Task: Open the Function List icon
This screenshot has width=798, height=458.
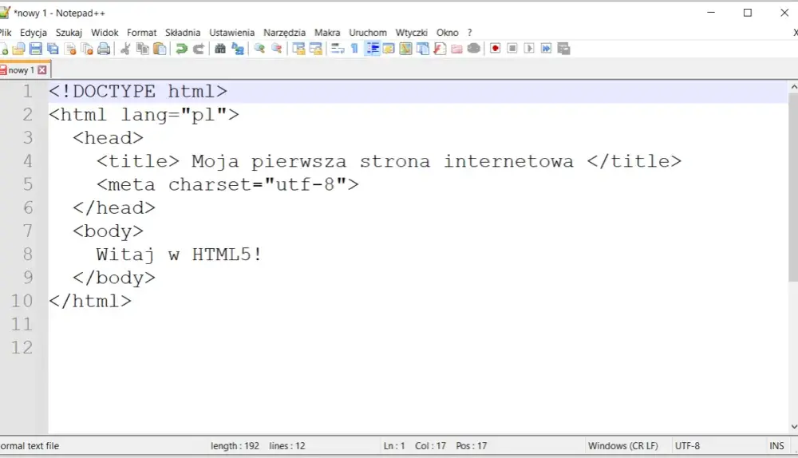Action: coord(440,49)
